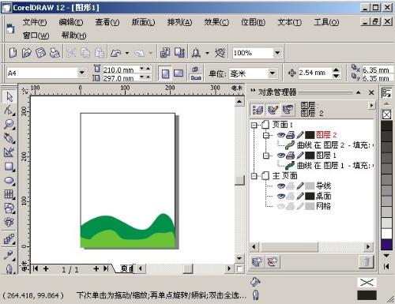The width and height of the screenshot is (395, 304).
Task: Select the Text tool
Action: (9, 223)
